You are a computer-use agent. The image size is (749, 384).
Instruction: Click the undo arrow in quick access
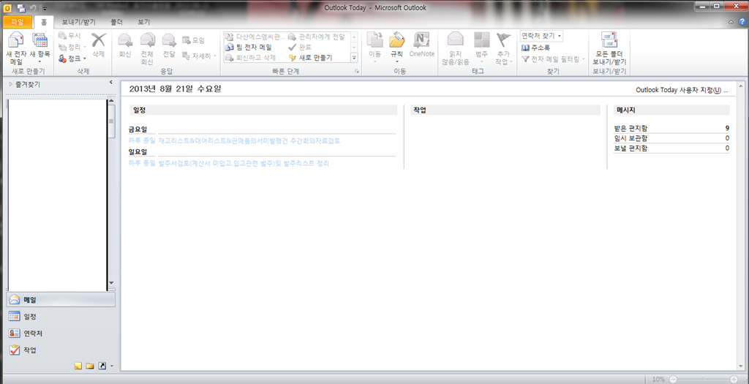pyautogui.click(x=34, y=7)
